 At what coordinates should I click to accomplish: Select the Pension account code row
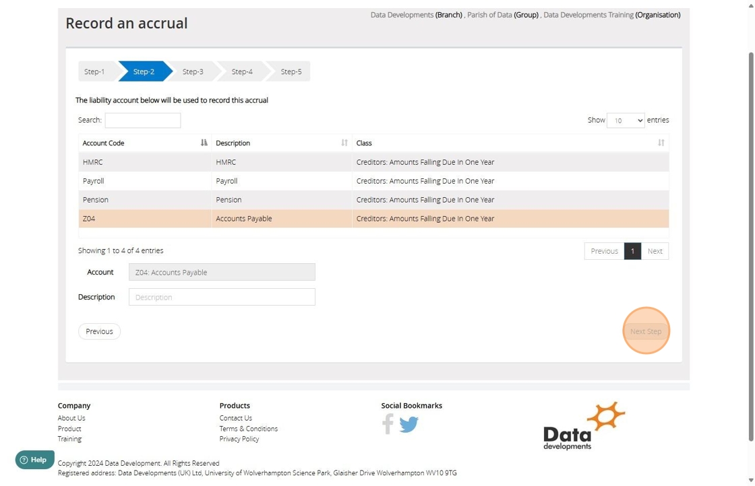[x=373, y=199]
